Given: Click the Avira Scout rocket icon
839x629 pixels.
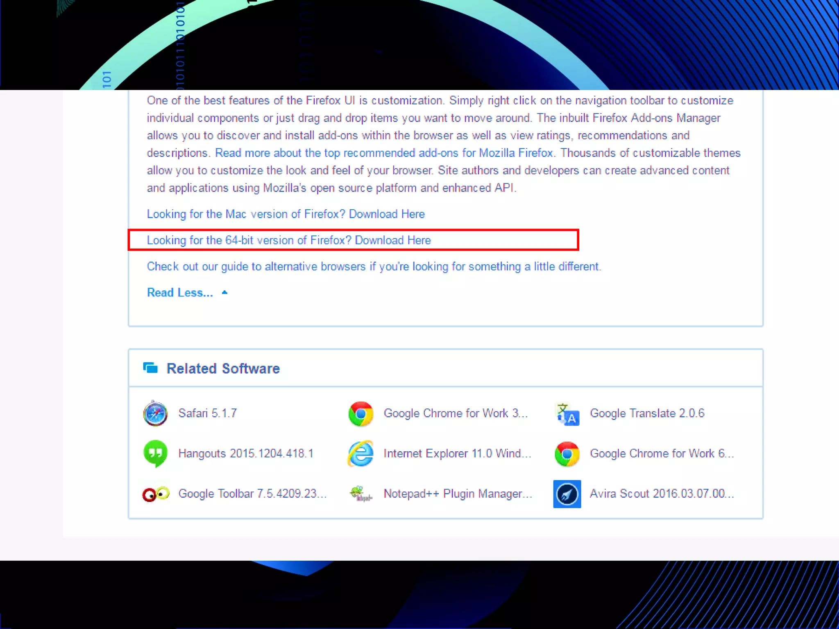Looking at the screenshot, I should [x=567, y=494].
